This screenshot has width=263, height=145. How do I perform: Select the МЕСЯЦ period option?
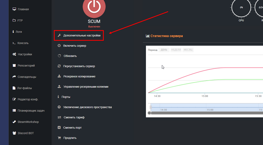pos(188,50)
